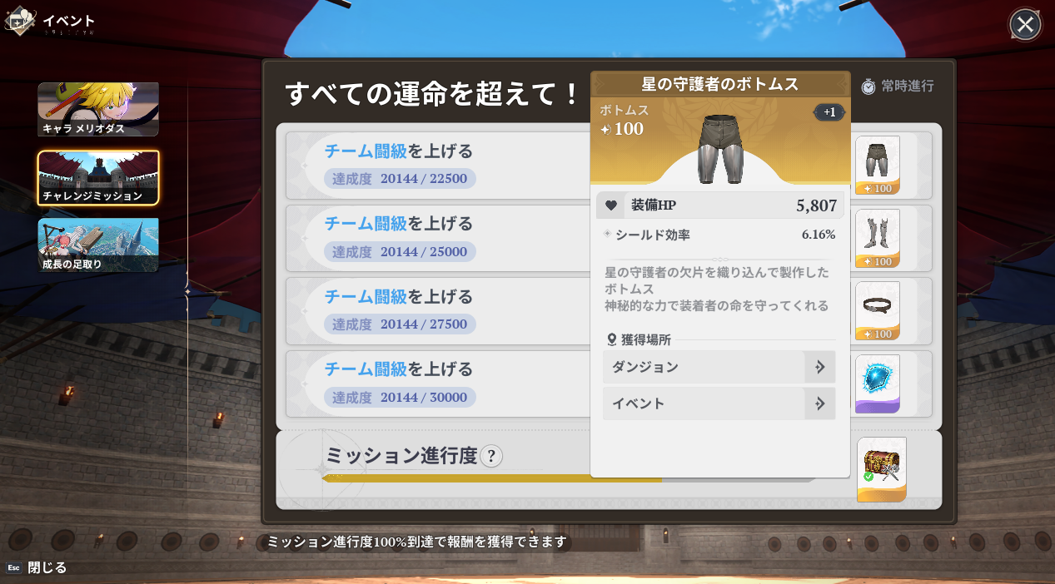Click the blue crystal reward icon
The height and width of the screenshot is (584, 1055).
pos(877,384)
